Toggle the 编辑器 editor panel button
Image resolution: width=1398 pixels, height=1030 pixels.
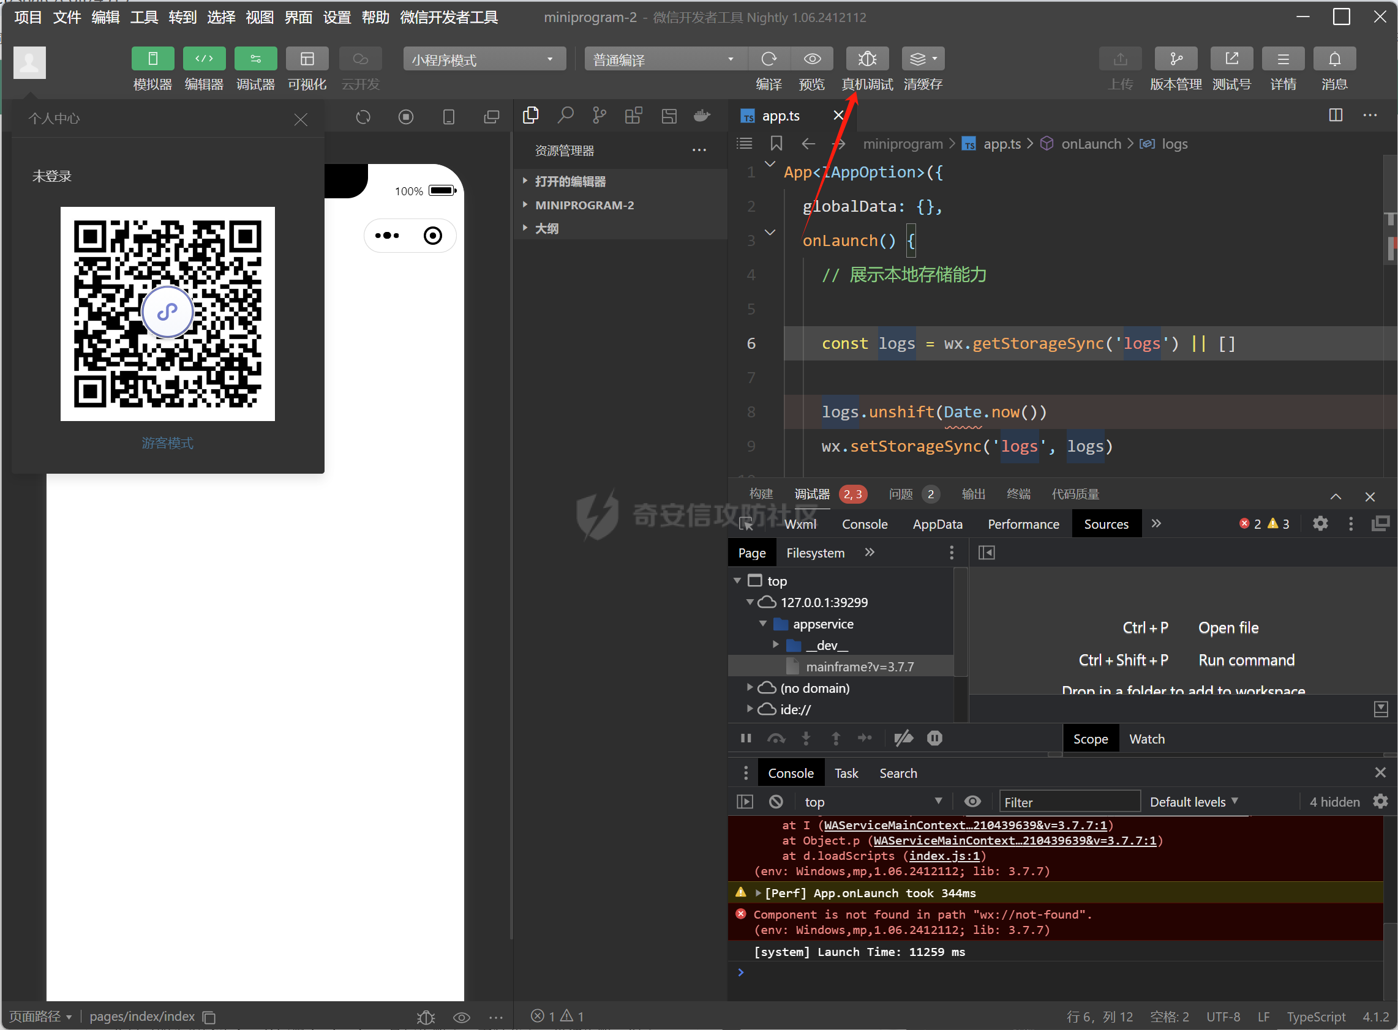click(x=204, y=59)
